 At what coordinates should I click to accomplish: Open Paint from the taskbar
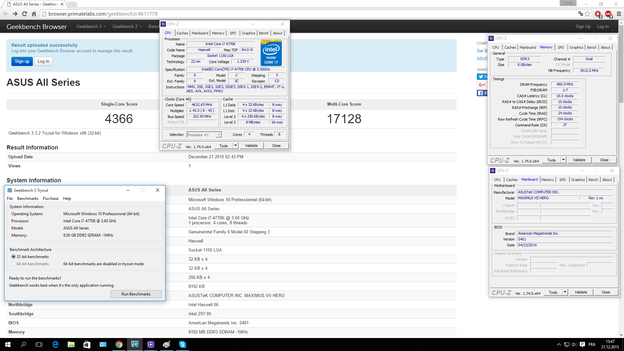167,344
